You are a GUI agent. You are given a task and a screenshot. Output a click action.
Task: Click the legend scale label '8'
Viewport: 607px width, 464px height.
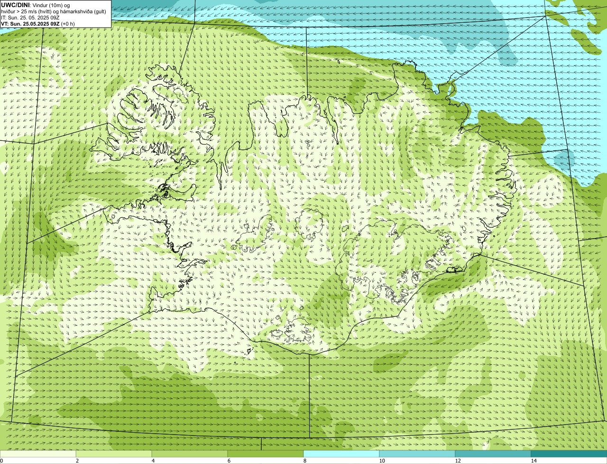click(x=304, y=461)
